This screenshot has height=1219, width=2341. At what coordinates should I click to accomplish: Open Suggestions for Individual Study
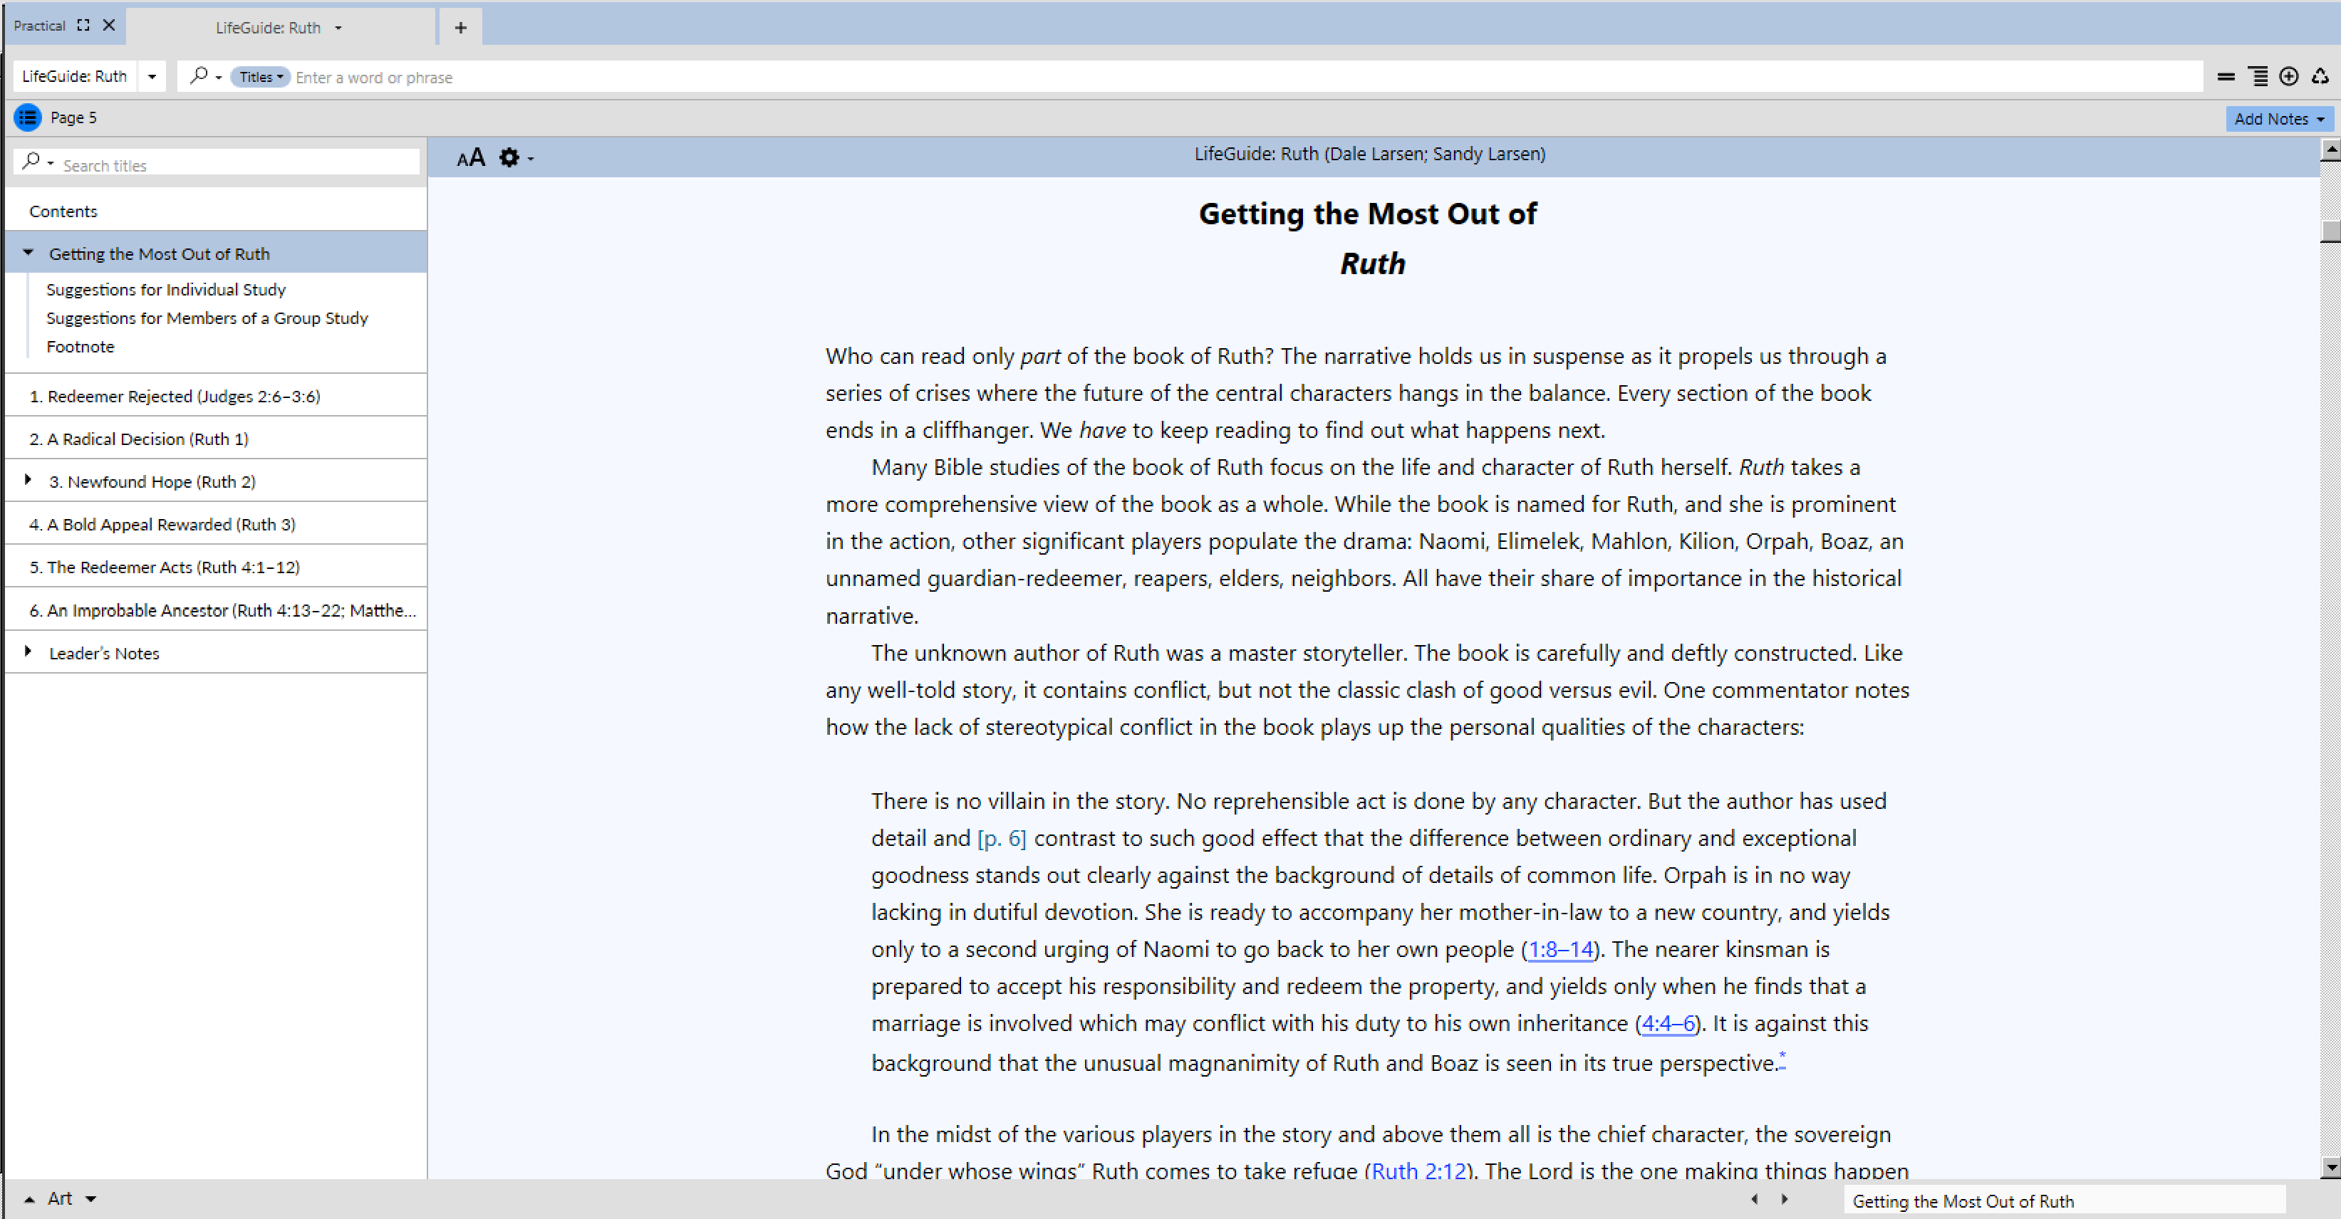point(166,289)
